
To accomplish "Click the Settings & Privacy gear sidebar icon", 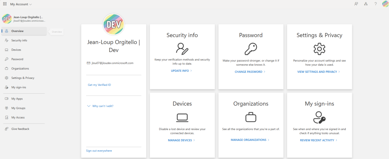I will [x=7, y=78].
